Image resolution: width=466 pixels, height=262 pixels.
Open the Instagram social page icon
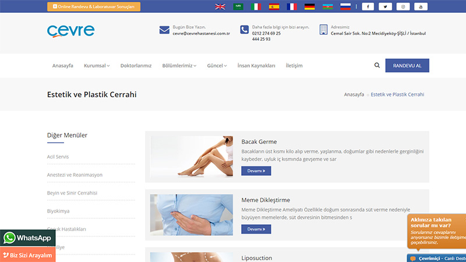point(403,6)
